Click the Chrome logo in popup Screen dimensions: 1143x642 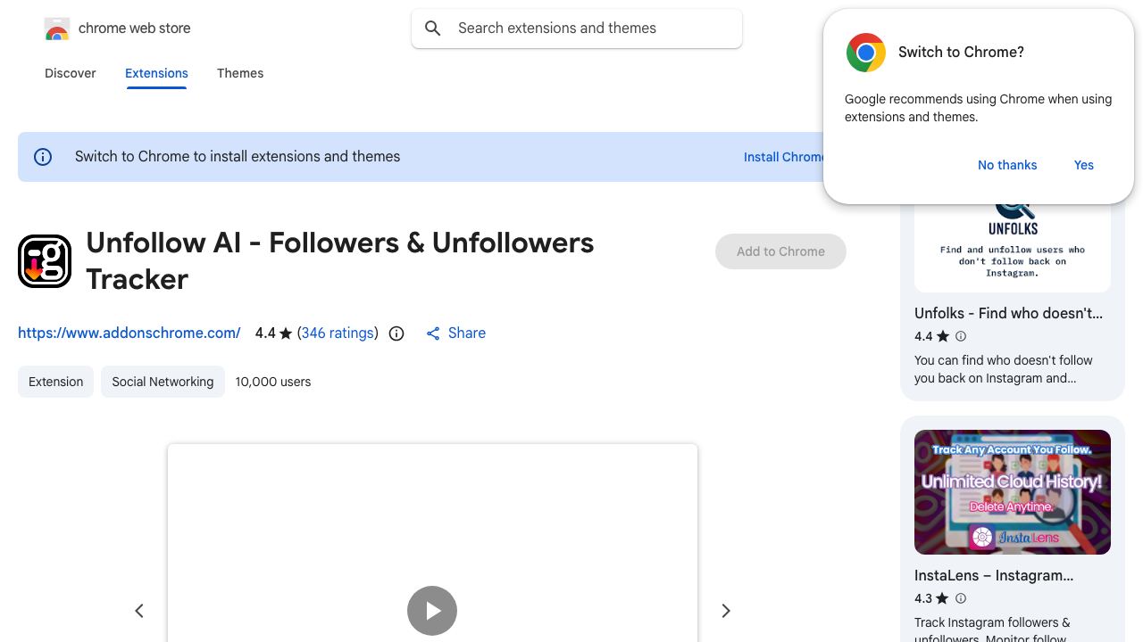pos(866,53)
